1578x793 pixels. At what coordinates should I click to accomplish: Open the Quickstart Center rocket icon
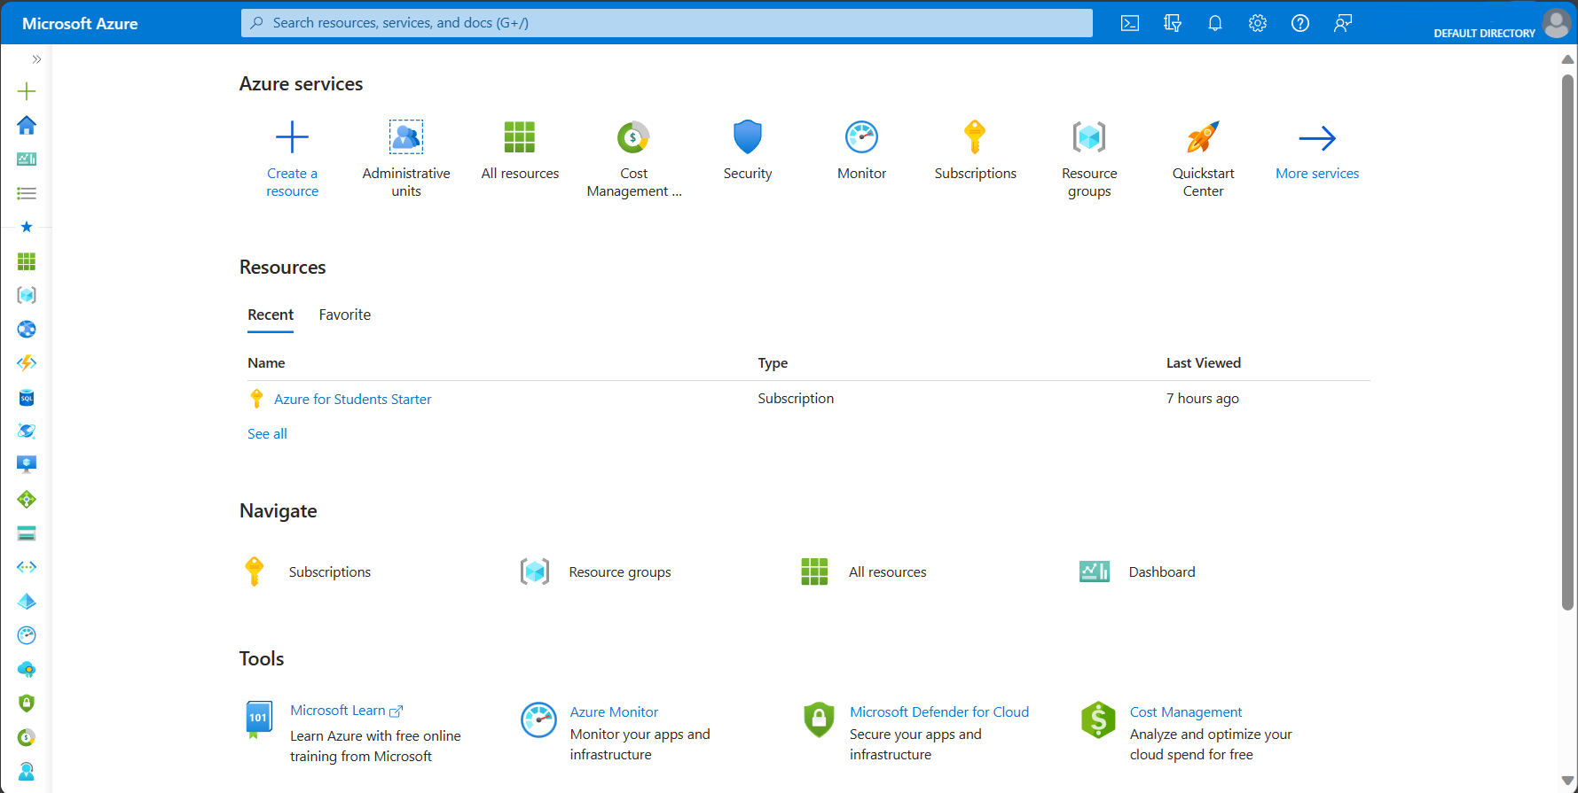click(1203, 137)
